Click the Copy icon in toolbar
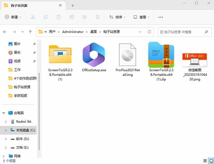Image resolution: width=214 pixels, height=164 pixels. pyautogui.click(x=46, y=17)
